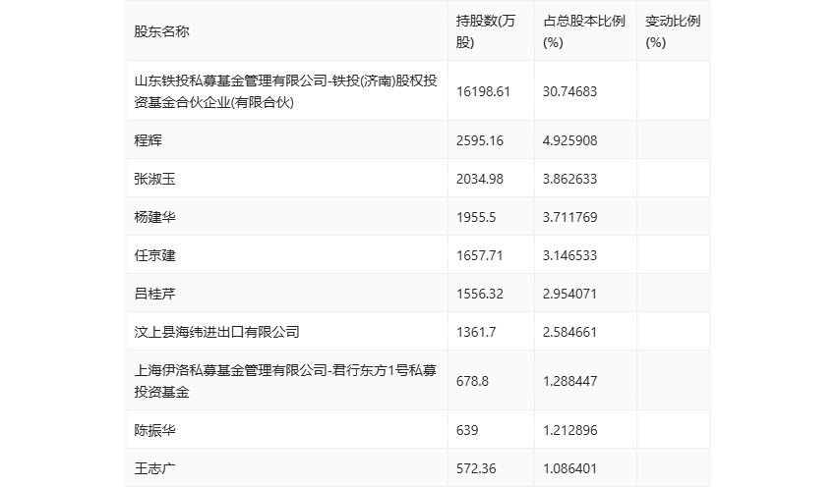The height and width of the screenshot is (487, 836).
Task: Click percentage value 1.086401
Action: [x=569, y=468]
